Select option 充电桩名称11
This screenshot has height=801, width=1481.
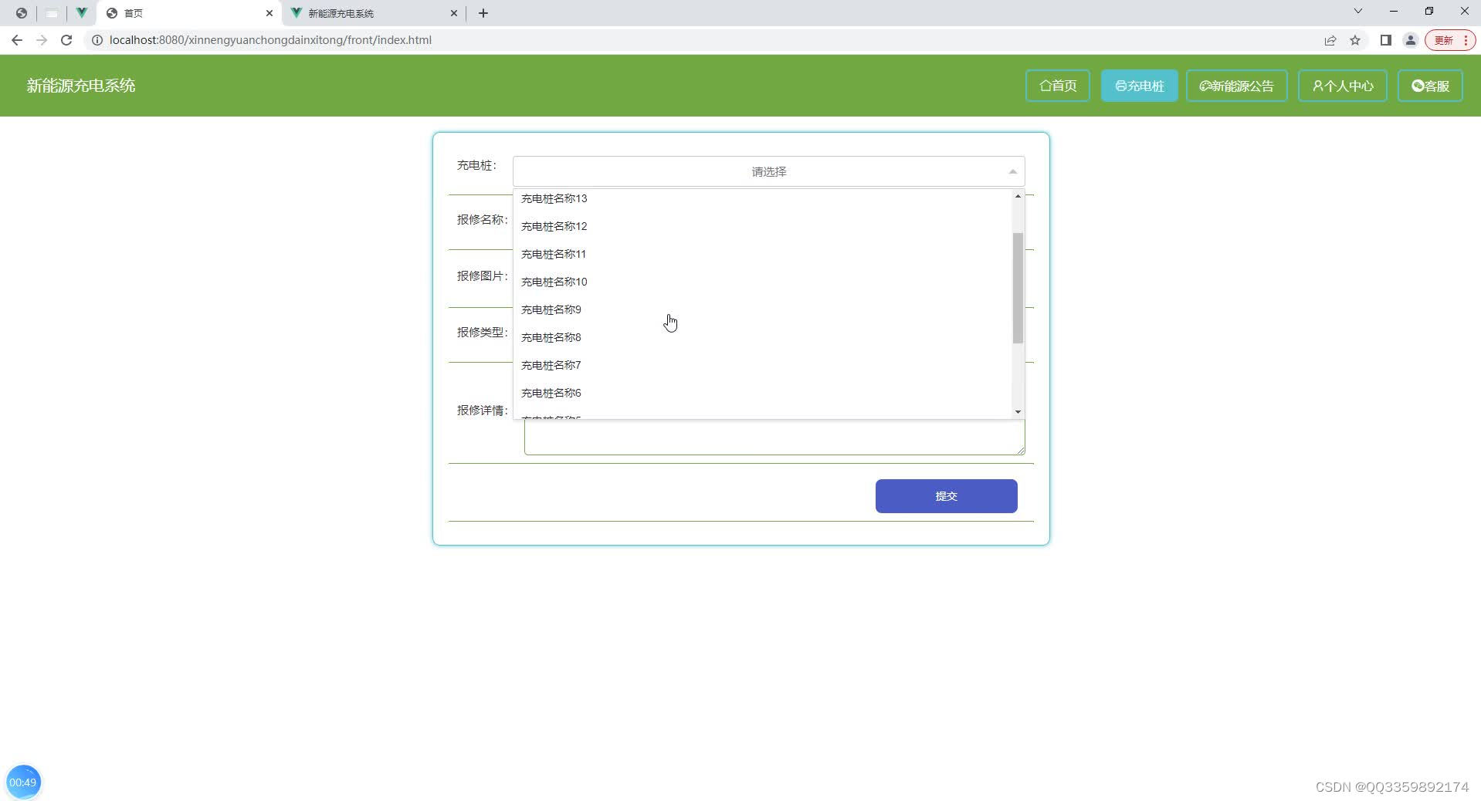[763, 254]
